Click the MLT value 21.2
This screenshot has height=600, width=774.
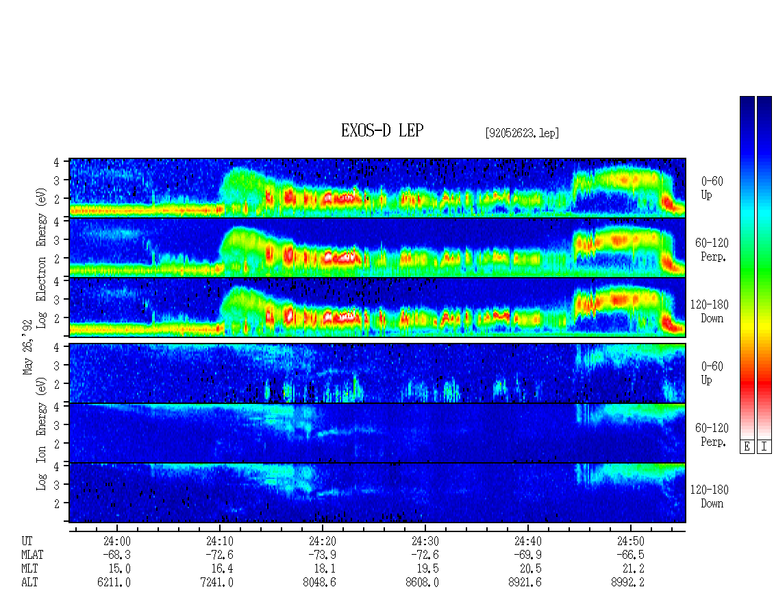[x=633, y=569]
